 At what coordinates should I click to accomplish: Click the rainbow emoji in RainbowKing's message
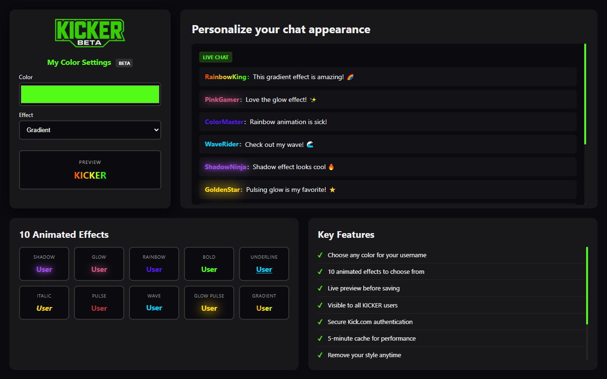(x=350, y=77)
